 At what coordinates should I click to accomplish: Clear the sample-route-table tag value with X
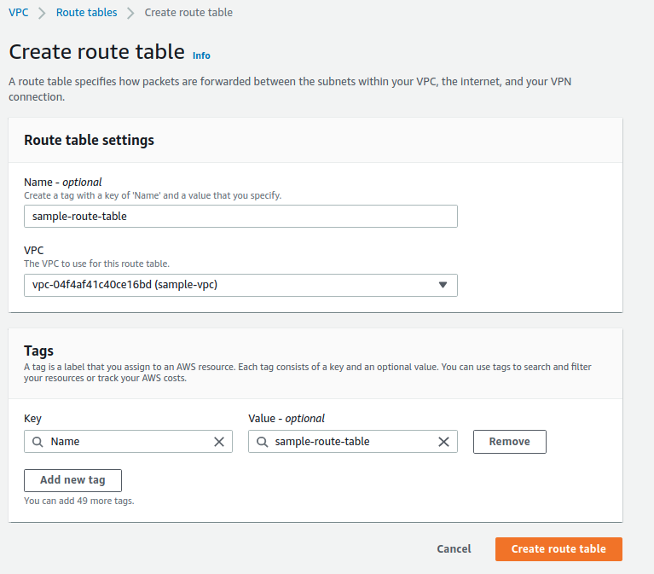443,442
